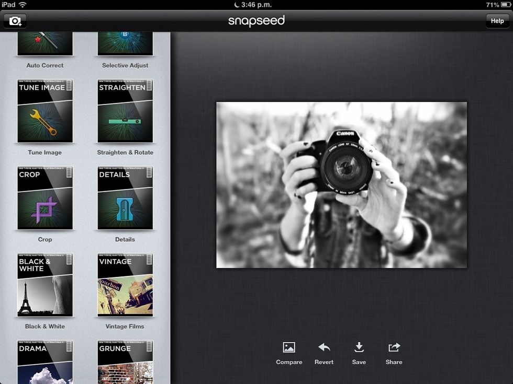The width and height of the screenshot is (513, 384).
Task: Open the Drama filter tile
Action: click(x=45, y=362)
